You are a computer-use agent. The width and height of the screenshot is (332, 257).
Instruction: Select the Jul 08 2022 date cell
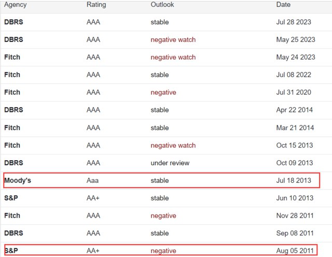click(x=294, y=75)
